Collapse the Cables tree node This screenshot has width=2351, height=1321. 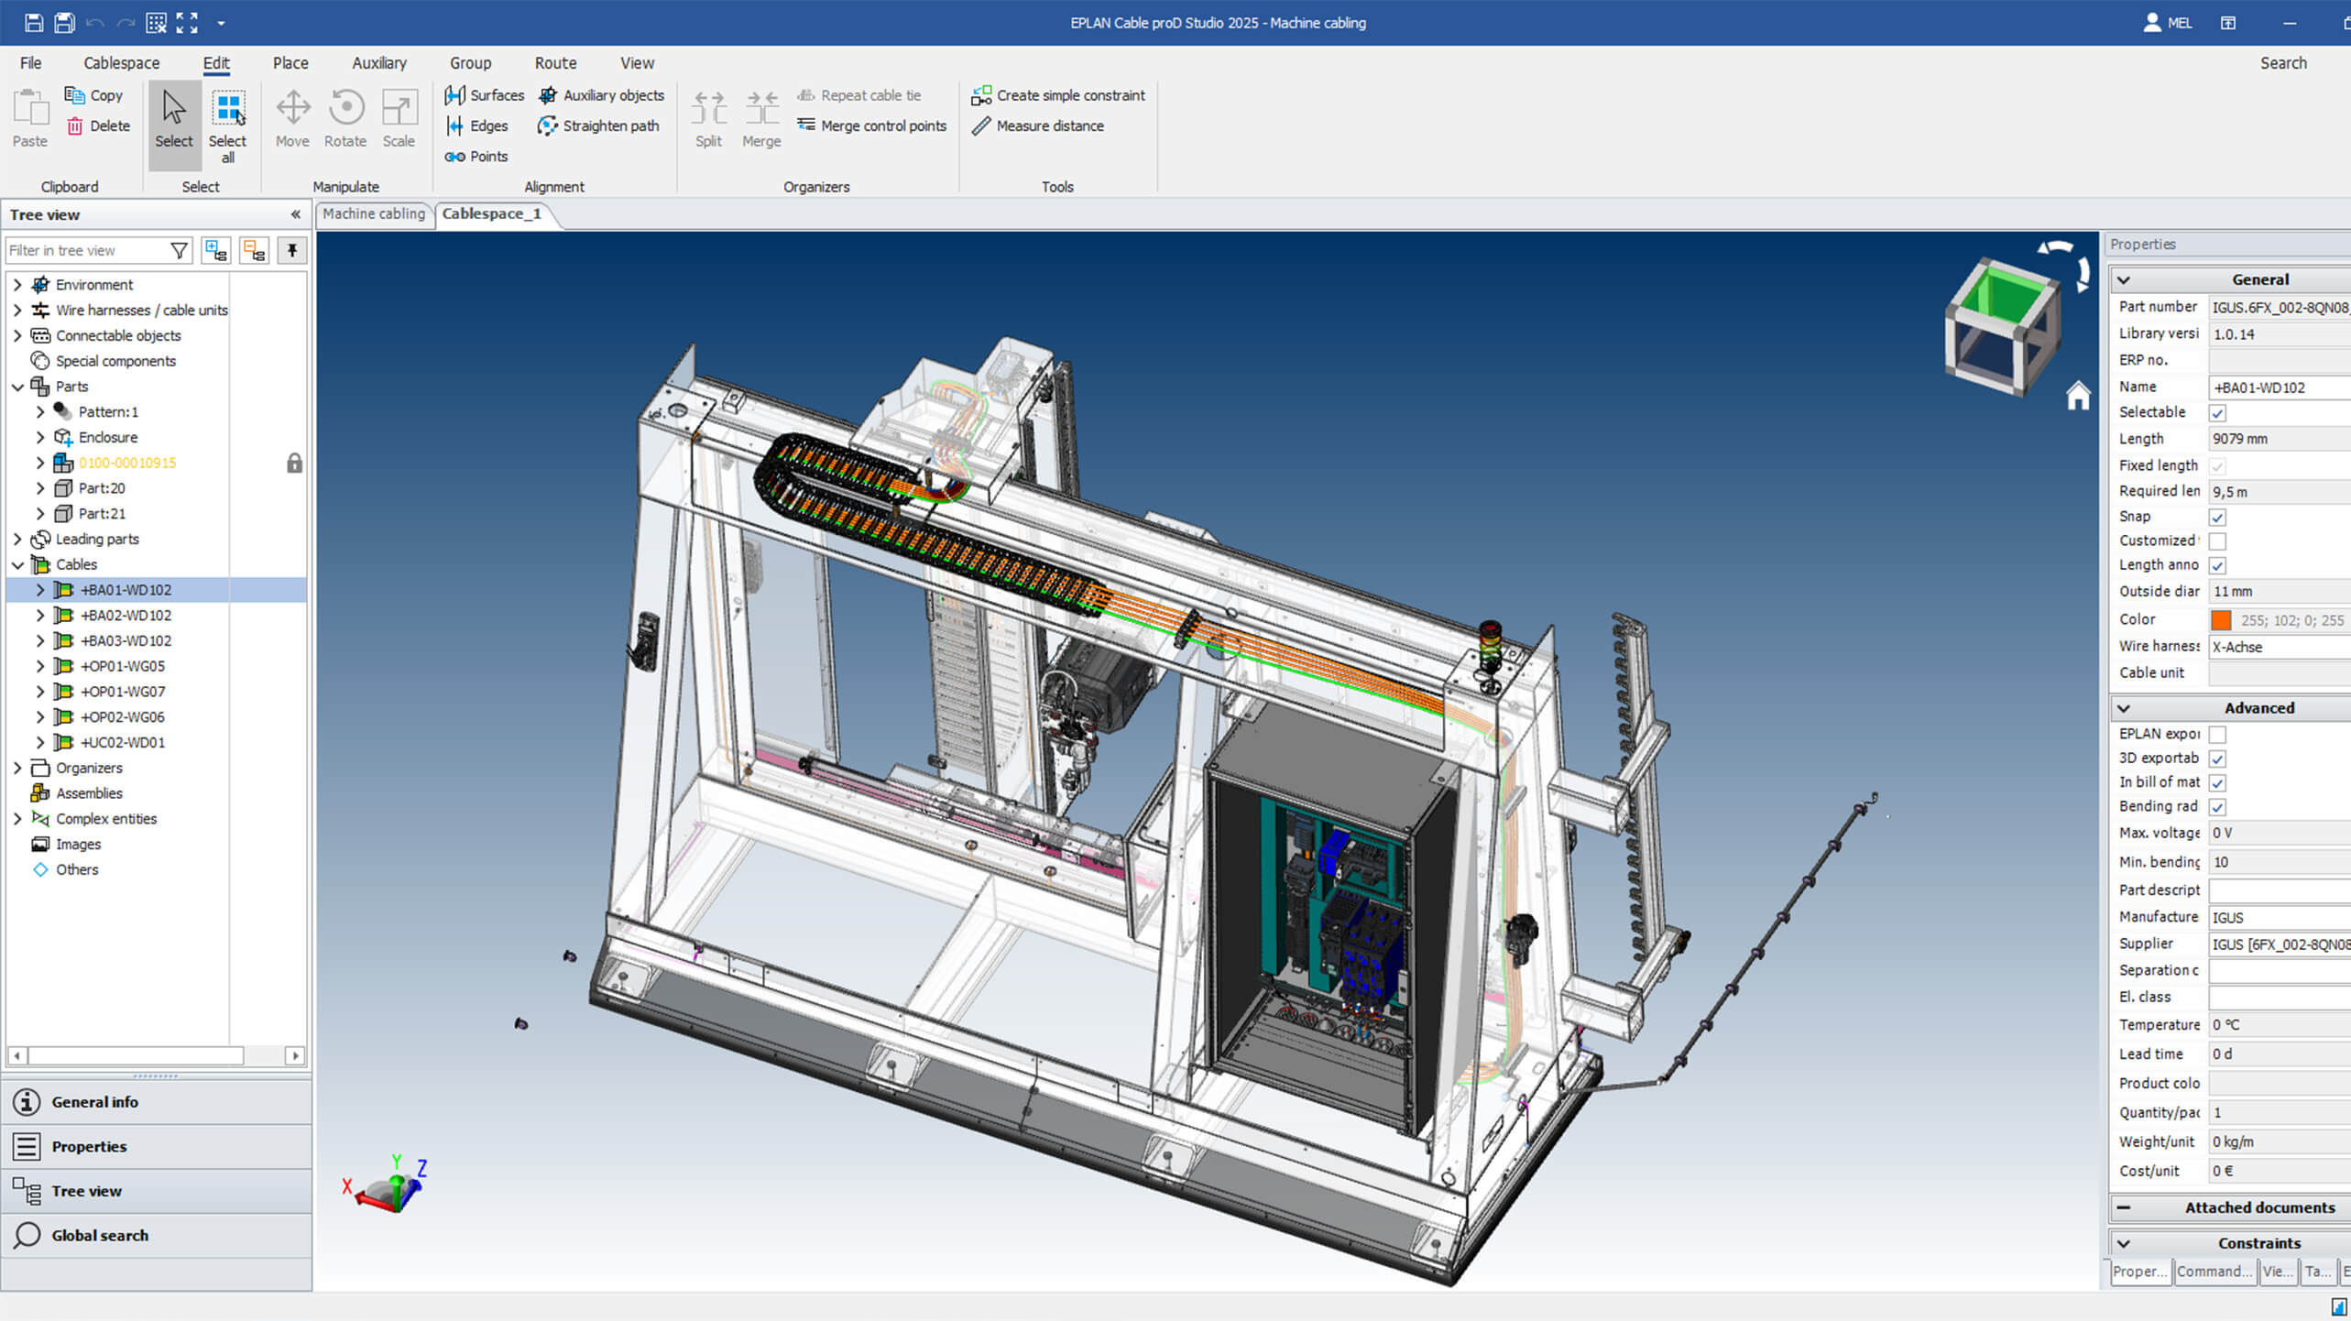click(x=17, y=564)
